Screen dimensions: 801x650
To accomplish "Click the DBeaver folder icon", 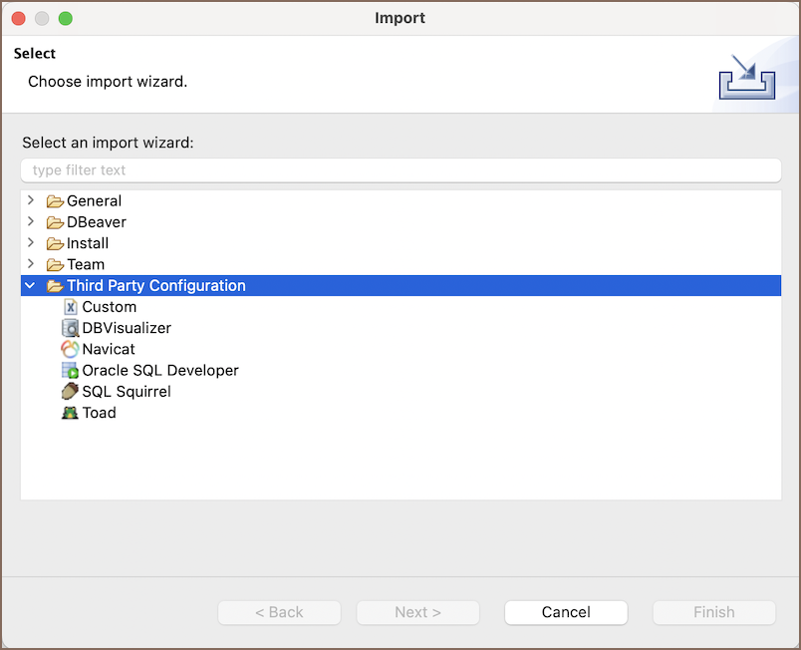I will (55, 222).
